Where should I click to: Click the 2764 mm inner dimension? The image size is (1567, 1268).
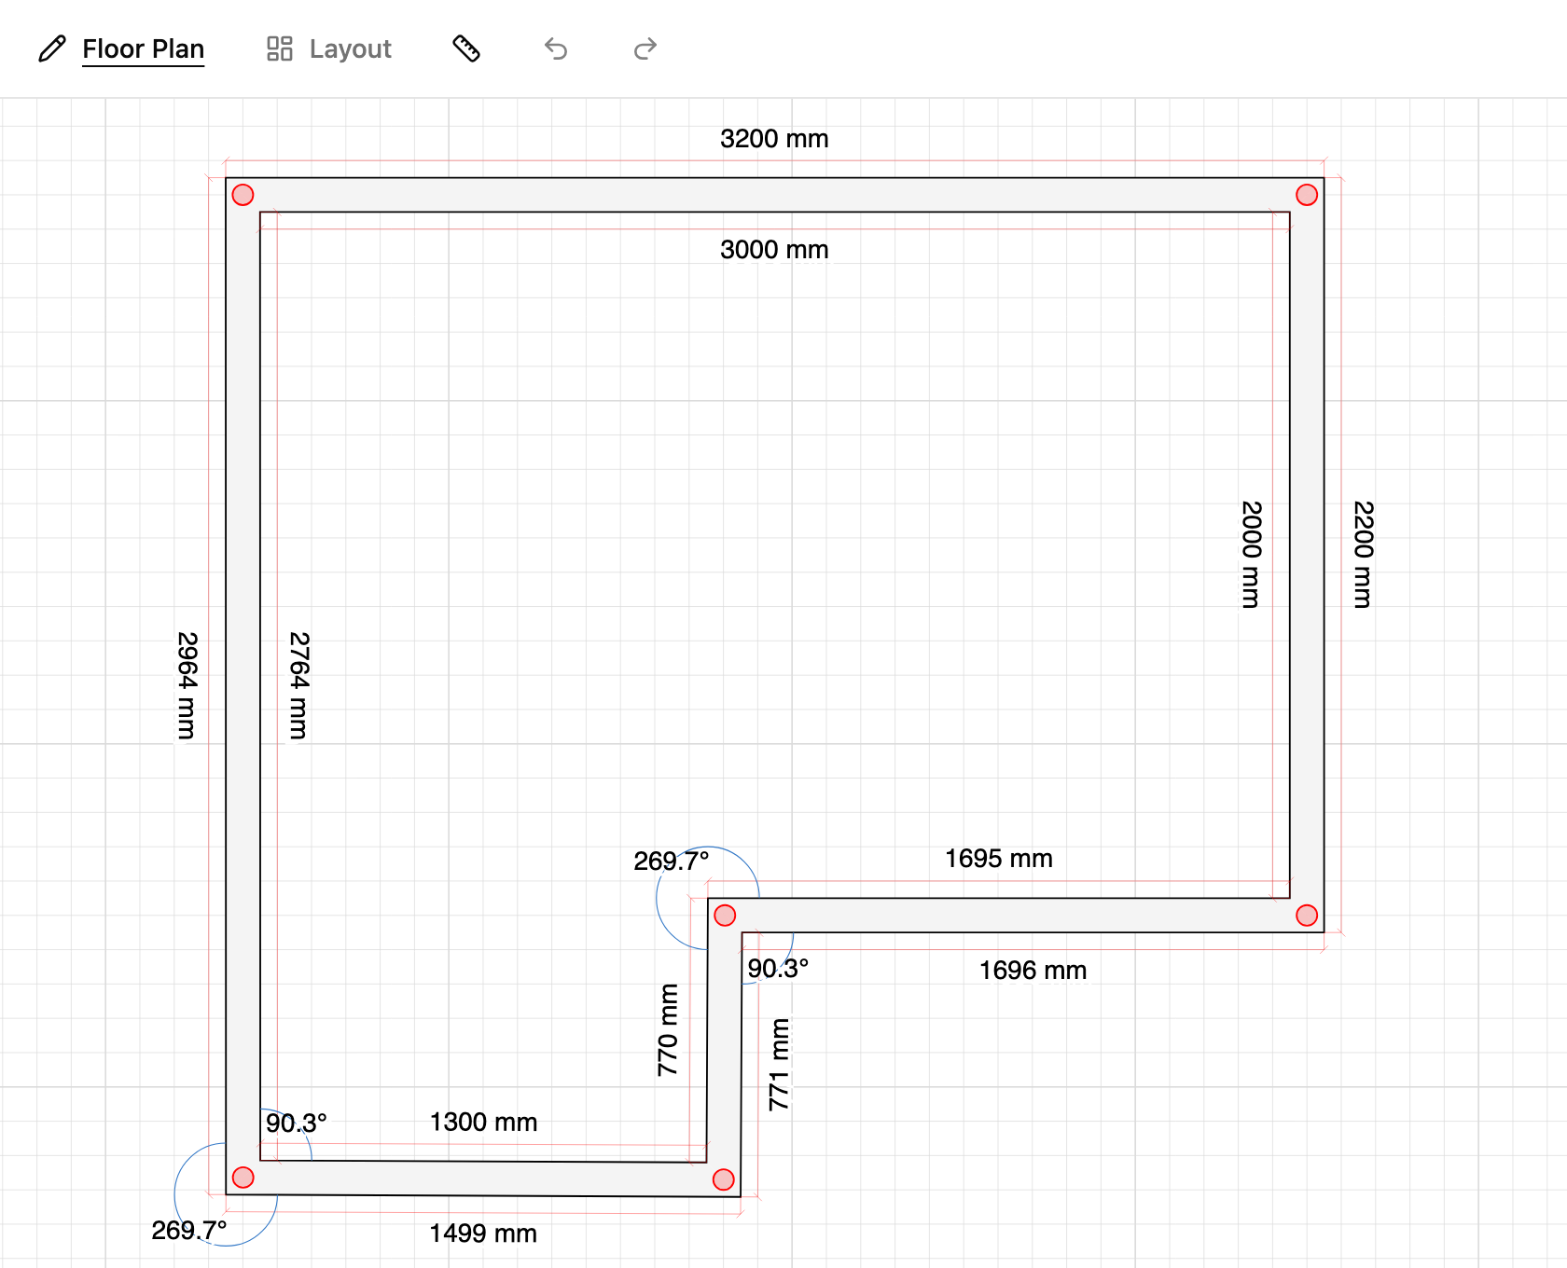298,686
